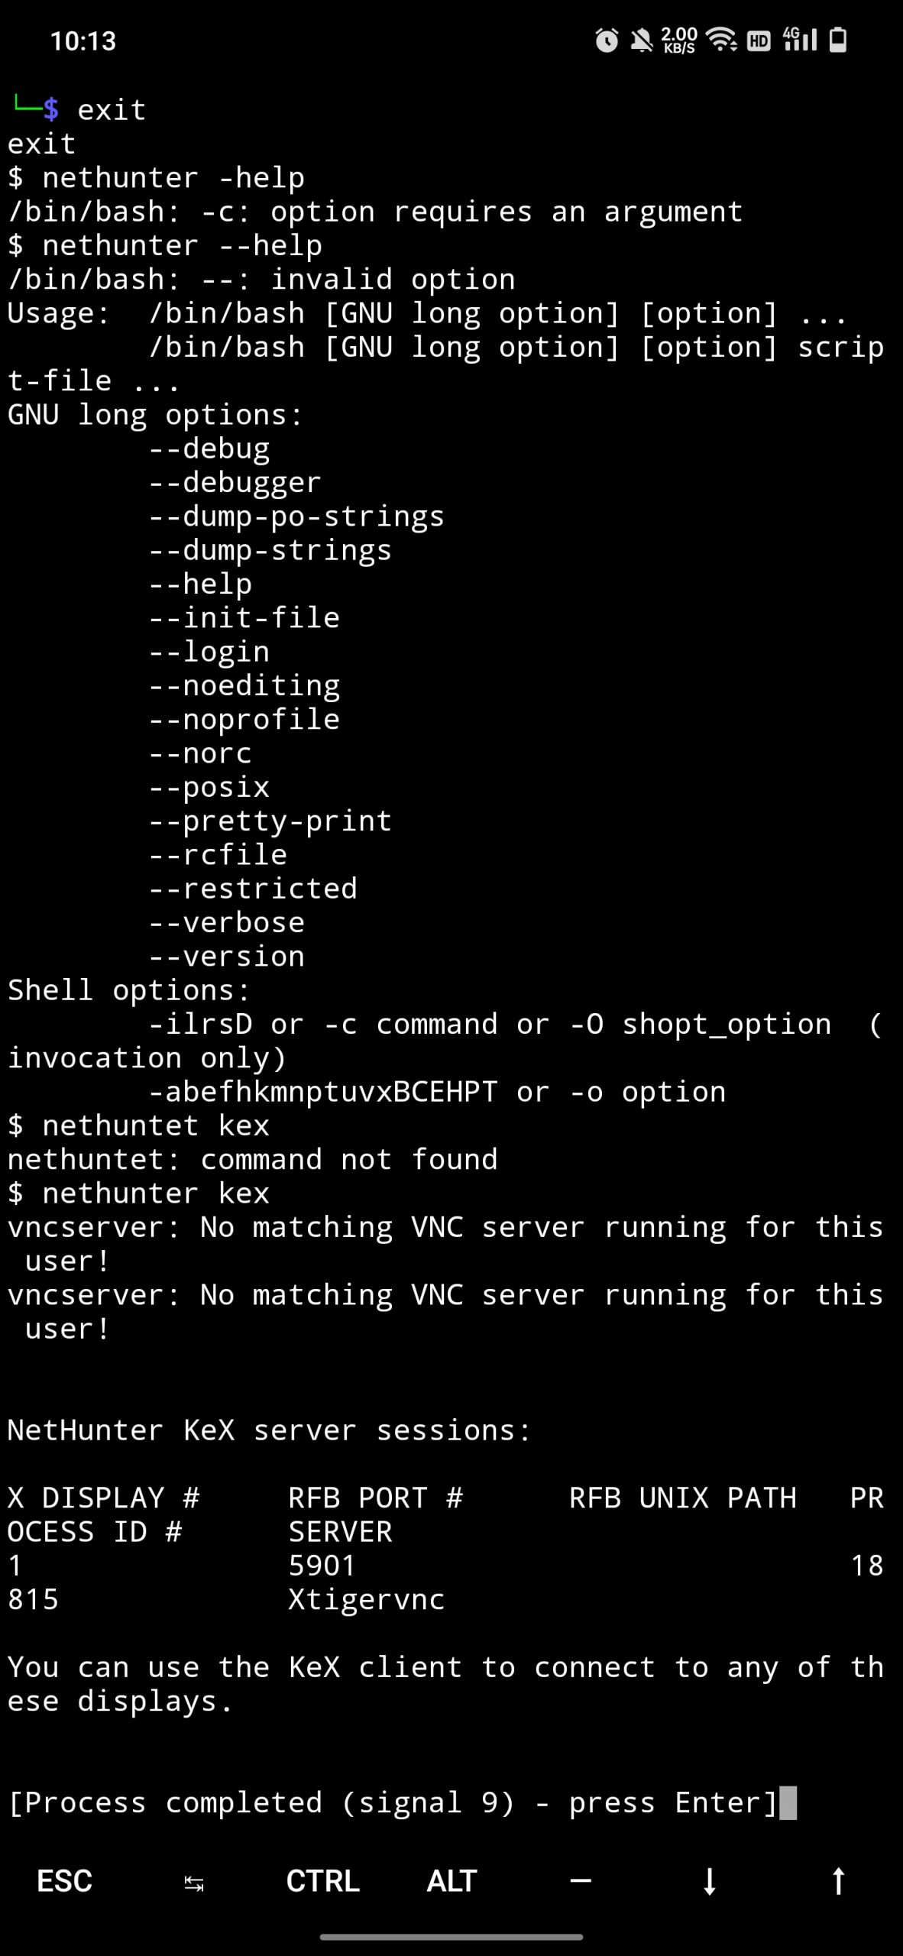Tap the Wi-Fi status icon

[721, 40]
